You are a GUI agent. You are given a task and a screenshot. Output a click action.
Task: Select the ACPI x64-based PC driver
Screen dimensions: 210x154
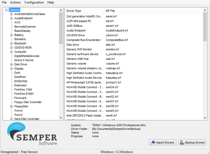click(79, 21)
